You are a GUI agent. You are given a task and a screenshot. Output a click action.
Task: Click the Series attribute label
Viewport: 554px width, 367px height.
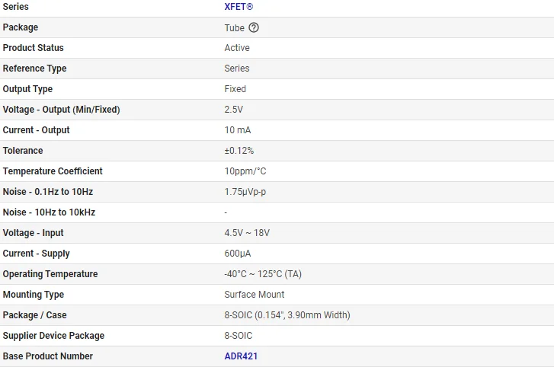tap(17, 7)
